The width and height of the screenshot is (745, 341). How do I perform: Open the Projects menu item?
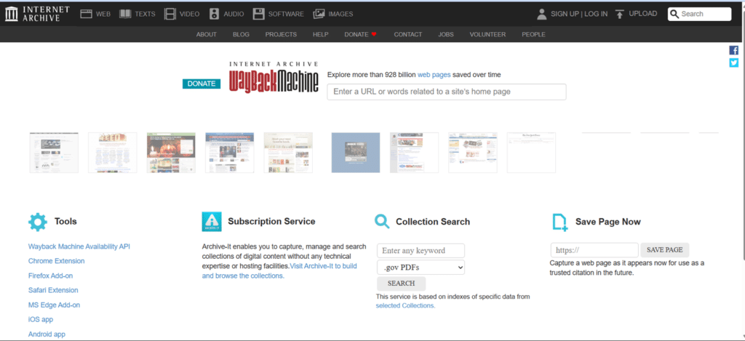[x=281, y=34]
